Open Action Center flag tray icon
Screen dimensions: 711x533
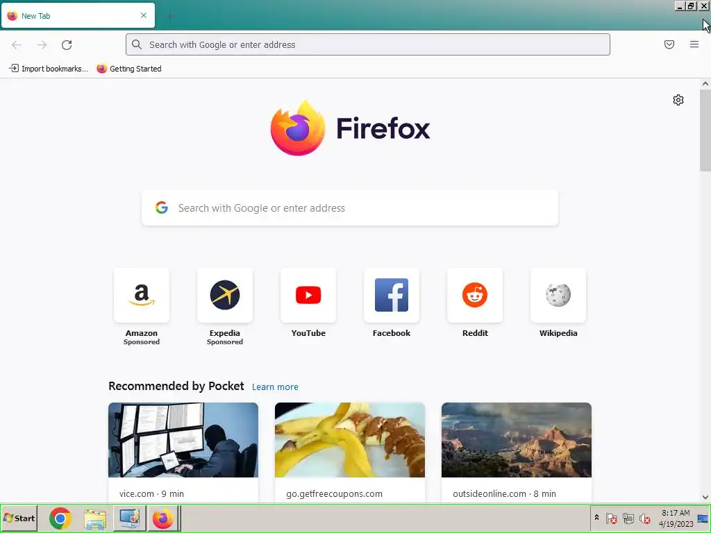tap(611, 518)
